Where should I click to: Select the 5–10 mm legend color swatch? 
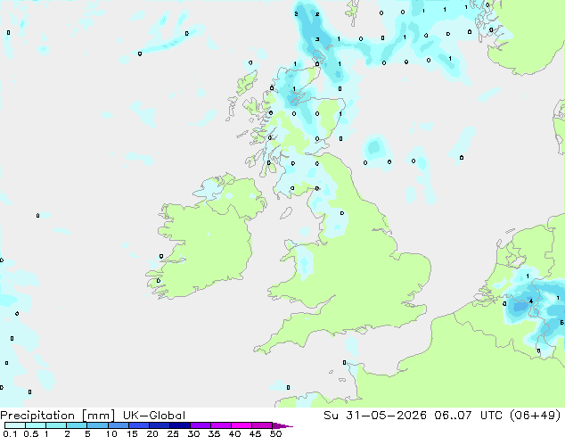click(x=97, y=425)
